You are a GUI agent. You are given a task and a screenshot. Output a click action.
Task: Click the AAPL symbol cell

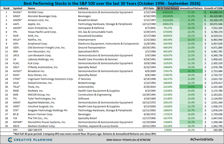(16, 24)
